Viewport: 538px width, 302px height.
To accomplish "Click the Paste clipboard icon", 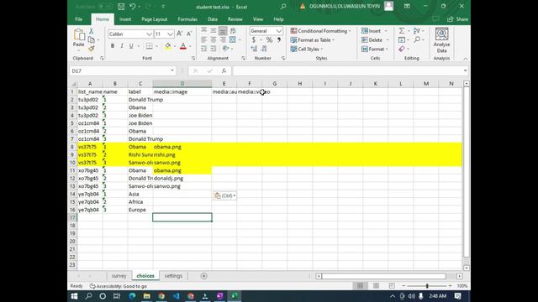I will (x=79, y=34).
